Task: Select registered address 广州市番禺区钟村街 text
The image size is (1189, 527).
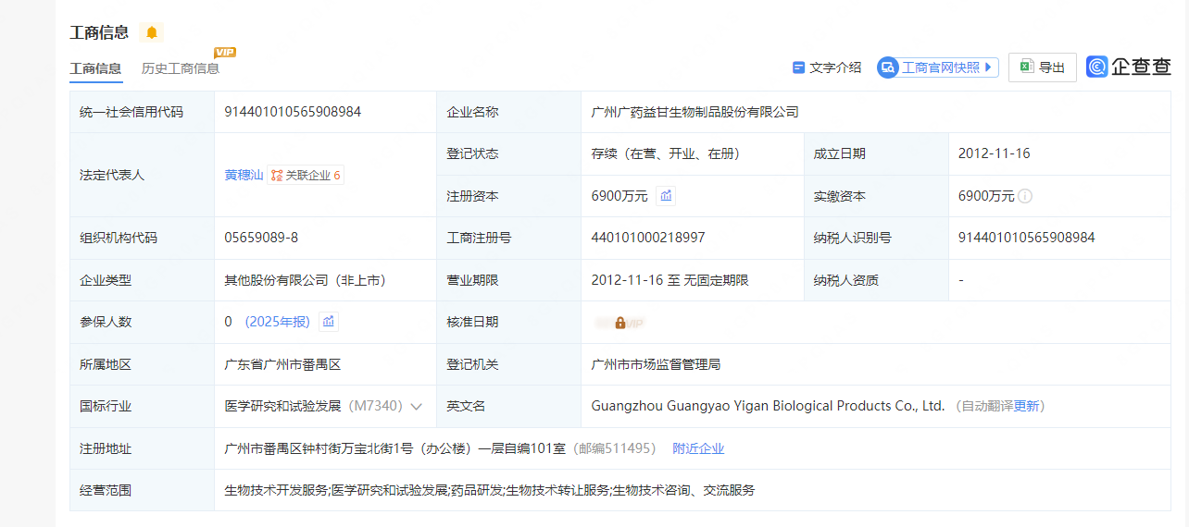Action: pyautogui.click(x=394, y=448)
